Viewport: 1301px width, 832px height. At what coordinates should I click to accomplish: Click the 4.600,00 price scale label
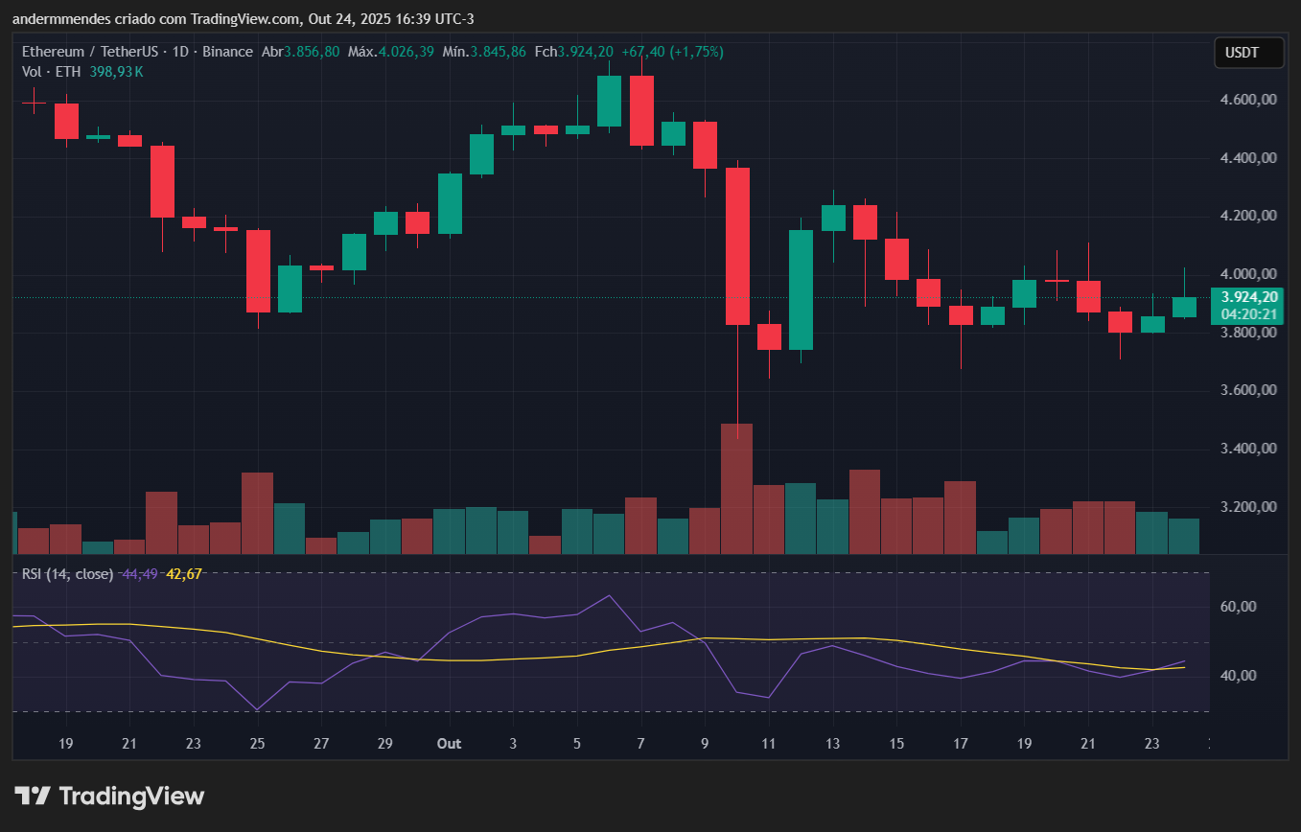[x=1247, y=100]
